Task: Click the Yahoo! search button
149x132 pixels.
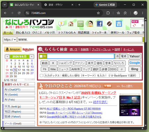Action: pyautogui.click(x=135, y=56)
